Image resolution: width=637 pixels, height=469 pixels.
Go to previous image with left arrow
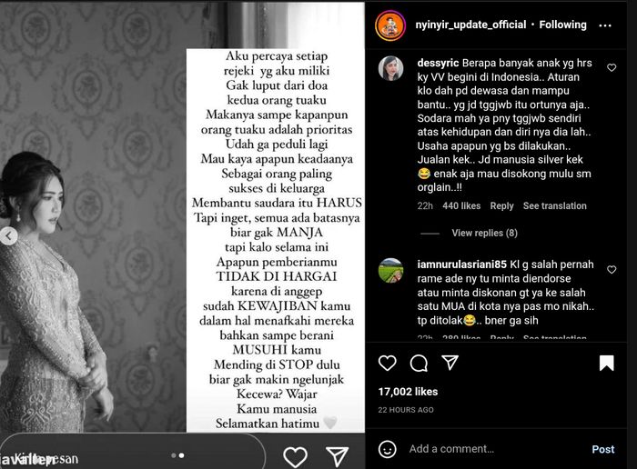click(x=8, y=235)
